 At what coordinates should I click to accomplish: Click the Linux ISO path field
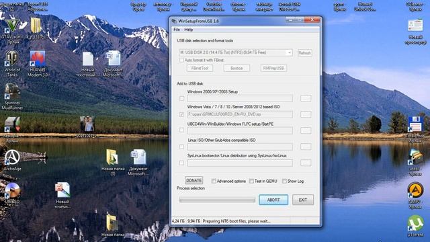tap(240, 147)
